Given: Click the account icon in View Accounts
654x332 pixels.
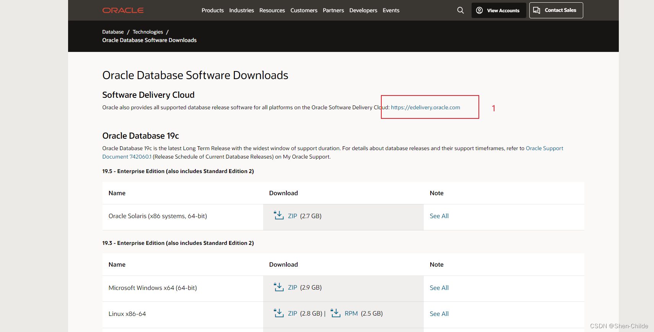Looking at the screenshot, I should 479,10.
